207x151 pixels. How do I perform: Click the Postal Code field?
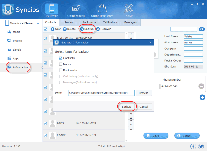pyautogui.click(x=193, y=61)
